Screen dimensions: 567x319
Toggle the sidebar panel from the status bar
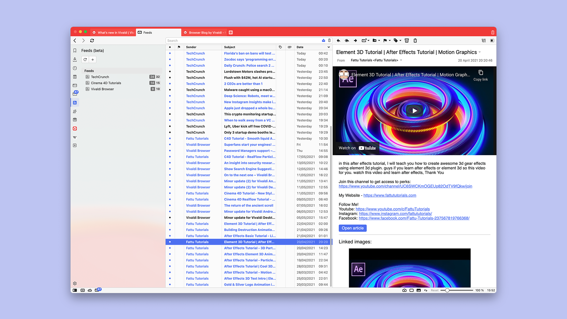(75, 290)
